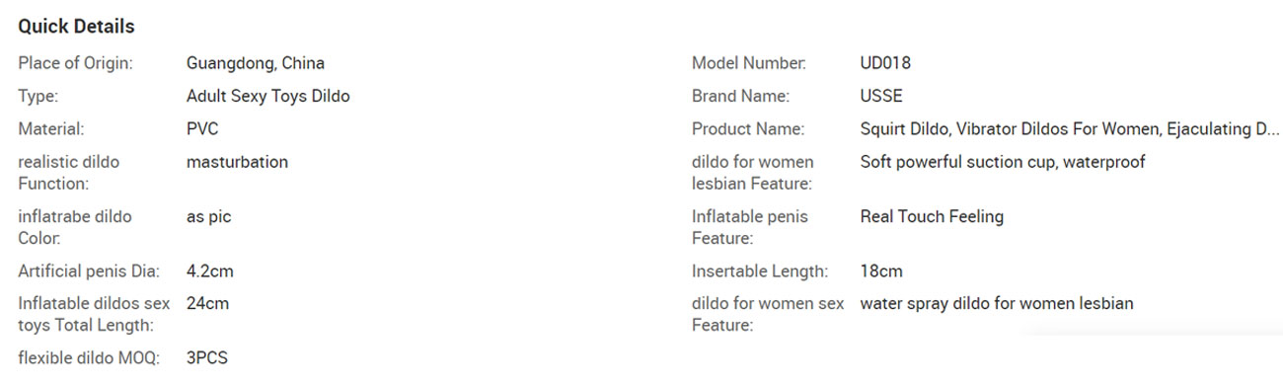1283x387 pixels.
Task: Select the 24cm total length value
Action: pos(207,303)
